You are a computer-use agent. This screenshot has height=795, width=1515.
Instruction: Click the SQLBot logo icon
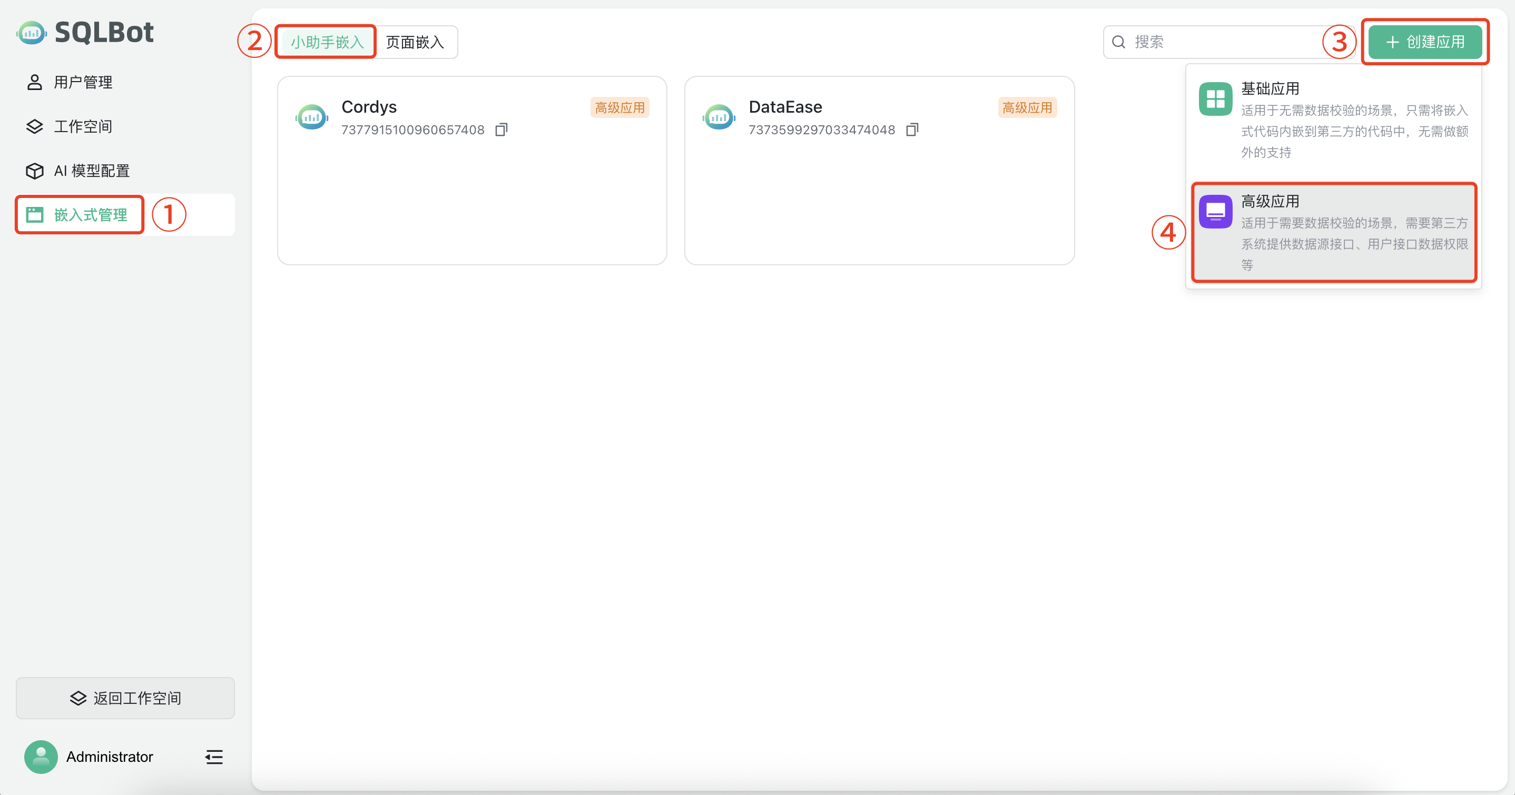(32, 32)
